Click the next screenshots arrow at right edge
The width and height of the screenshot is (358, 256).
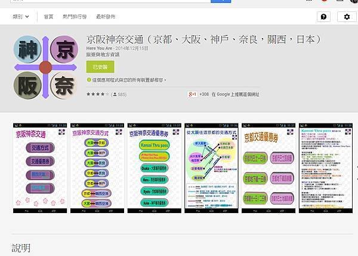tap(357, 173)
